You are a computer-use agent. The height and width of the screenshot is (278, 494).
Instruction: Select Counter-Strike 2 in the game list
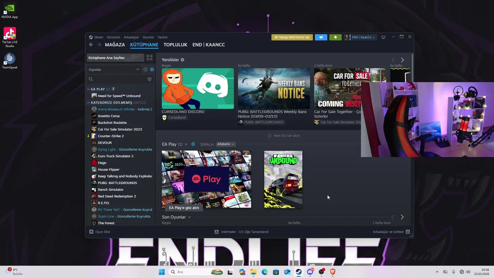[x=111, y=136]
